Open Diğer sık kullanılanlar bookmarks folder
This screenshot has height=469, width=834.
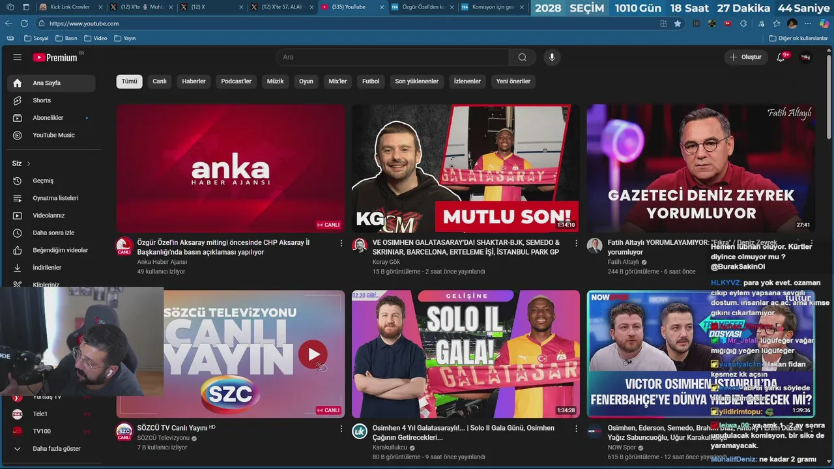pos(798,38)
